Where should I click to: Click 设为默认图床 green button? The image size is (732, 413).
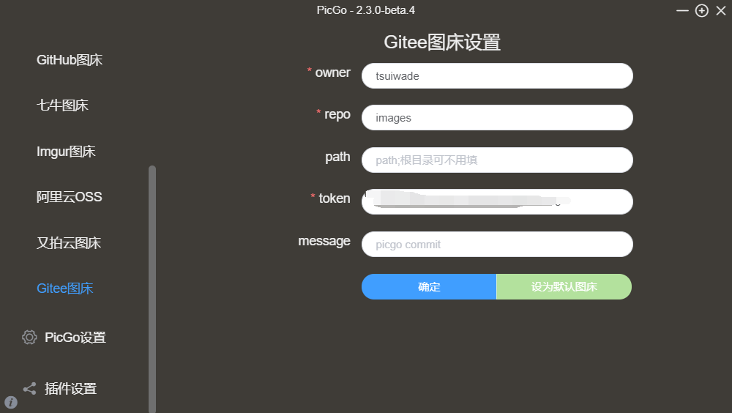click(x=564, y=286)
